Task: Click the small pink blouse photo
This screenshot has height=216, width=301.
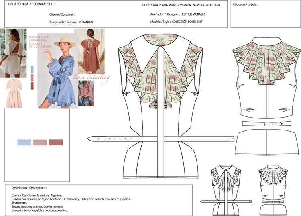Action: pos(86,93)
